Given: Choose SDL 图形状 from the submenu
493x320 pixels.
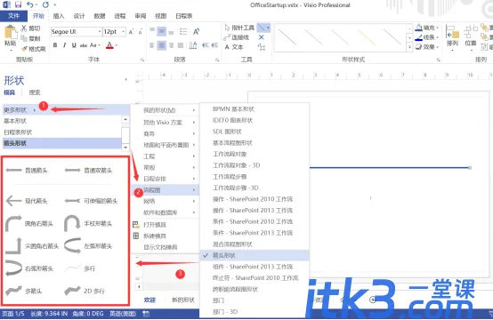Looking at the screenshot, I should pyautogui.click(x=227, y=132).
